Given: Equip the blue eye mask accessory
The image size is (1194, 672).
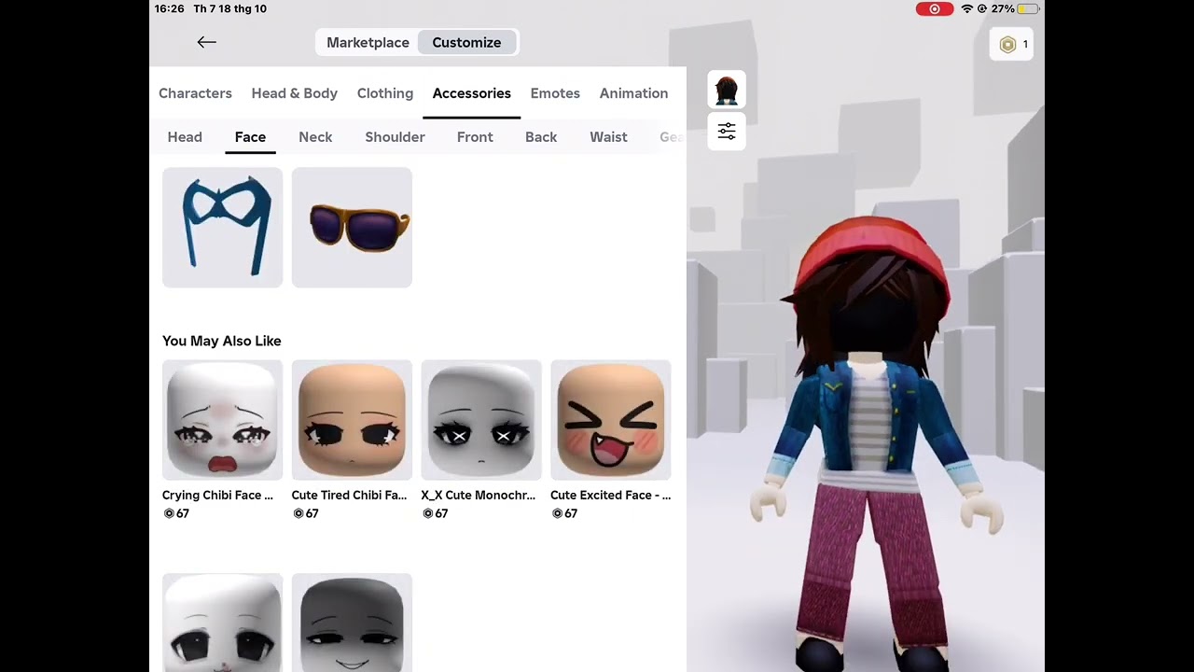Looking at the screenshot, I should click(x=222, y=228).
